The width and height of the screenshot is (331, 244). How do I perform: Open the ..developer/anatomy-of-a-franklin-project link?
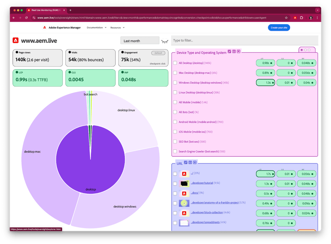click(214, 203)
